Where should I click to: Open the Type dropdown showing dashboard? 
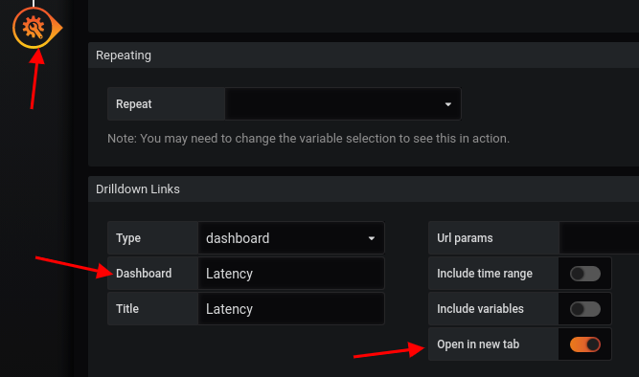pyautogui.click(x=291, y=237)
